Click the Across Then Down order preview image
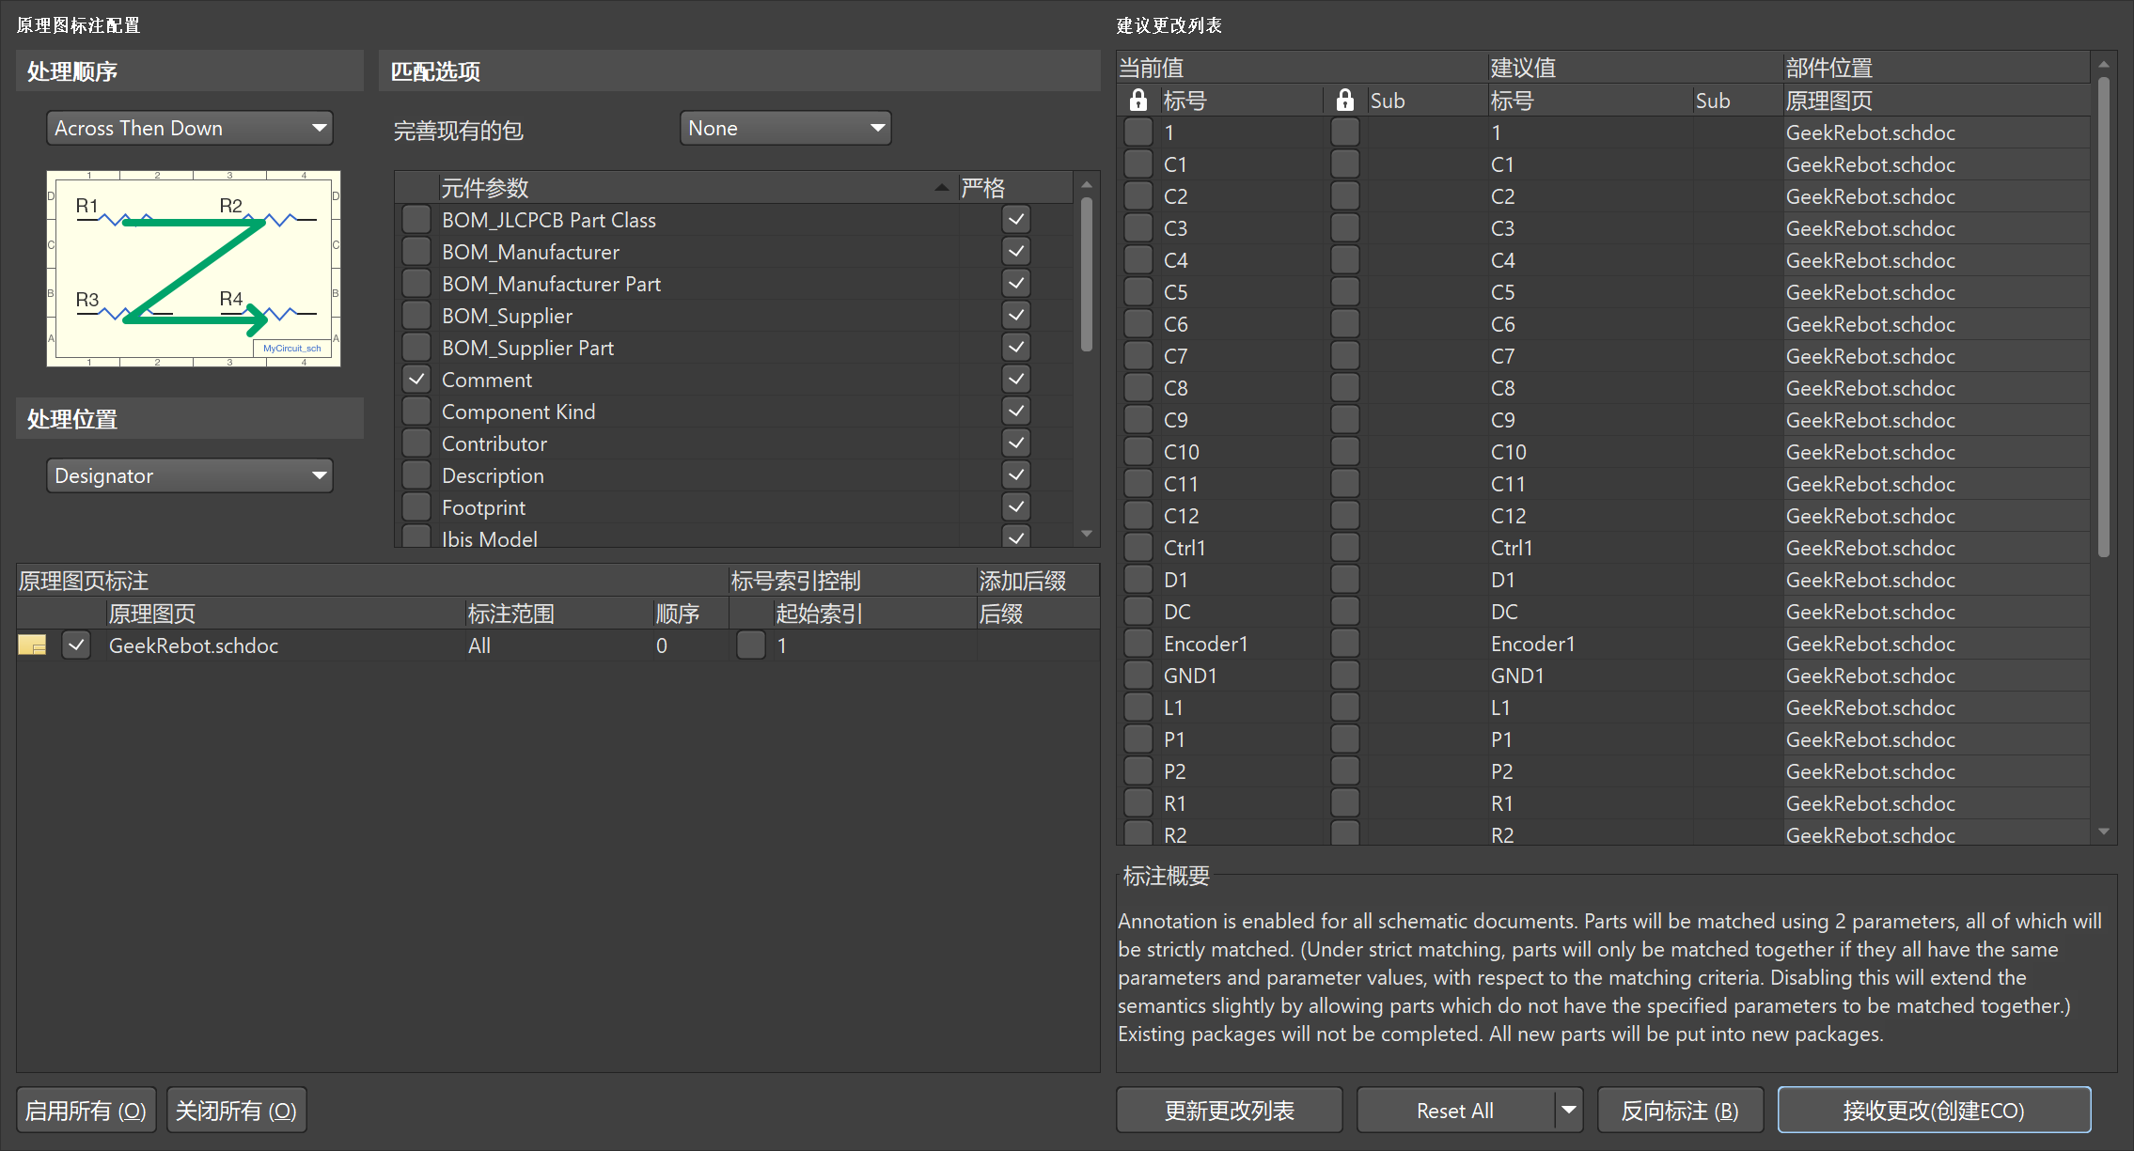The width and height of the screenshot is (2134, 1151). click(x=194, y=269)
